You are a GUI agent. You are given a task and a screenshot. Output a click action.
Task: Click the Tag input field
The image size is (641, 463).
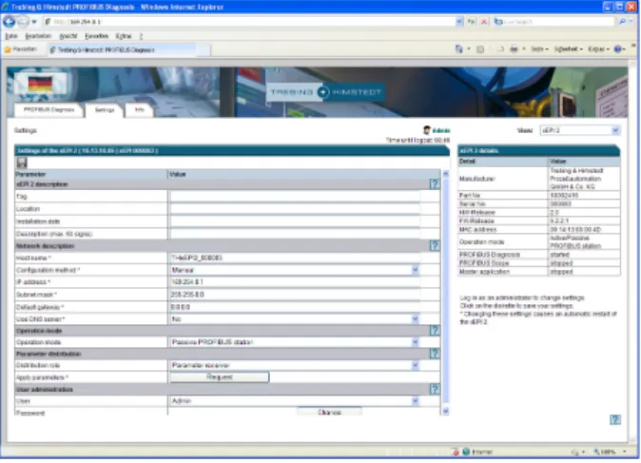click(295, 197)
